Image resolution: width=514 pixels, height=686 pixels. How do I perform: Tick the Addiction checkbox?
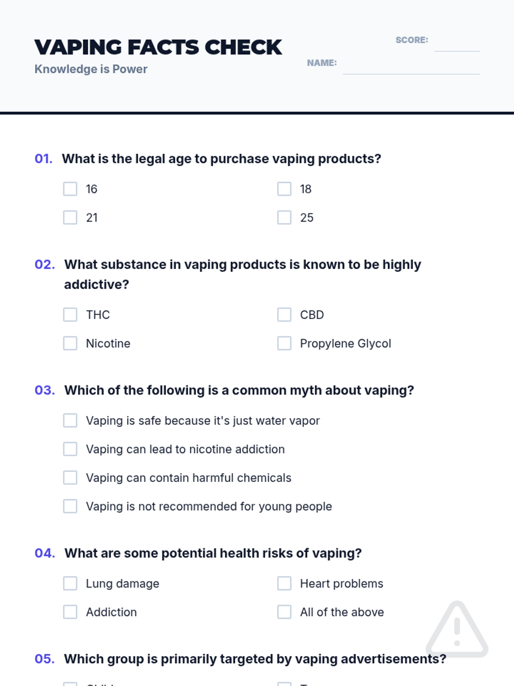(x=70, y=612)
